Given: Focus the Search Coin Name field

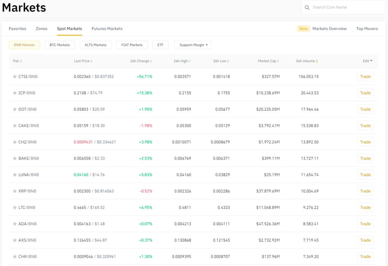Looking at the screenshot, I should [343, 7].
